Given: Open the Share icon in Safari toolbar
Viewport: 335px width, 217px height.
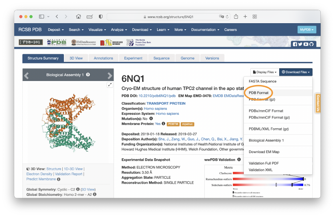Looking at the screenshot, I should [236, 16].
